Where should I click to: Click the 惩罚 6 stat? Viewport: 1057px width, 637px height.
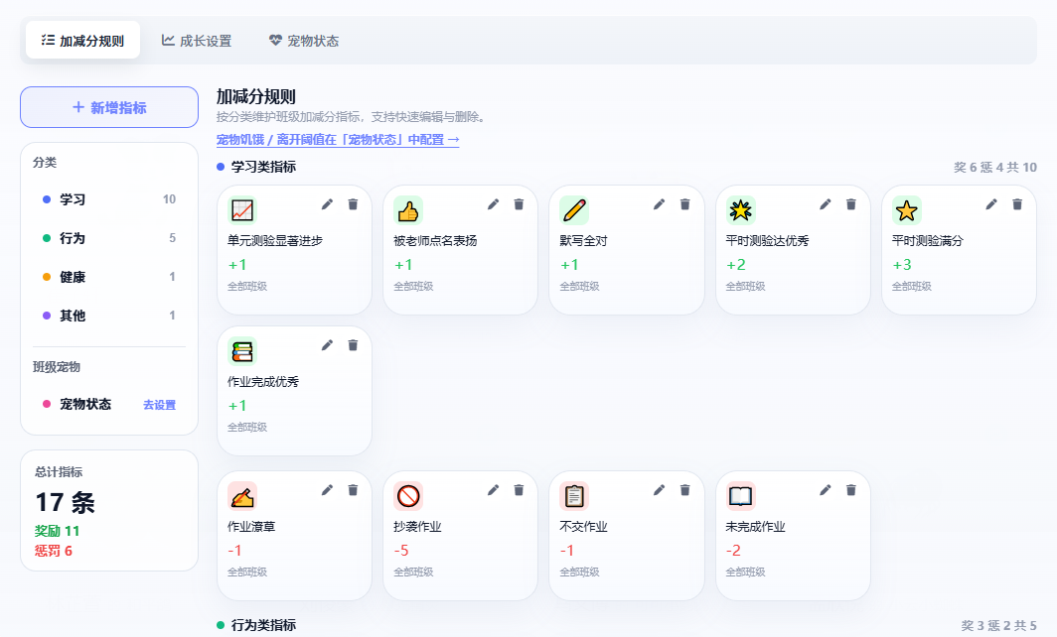[54, 551]
